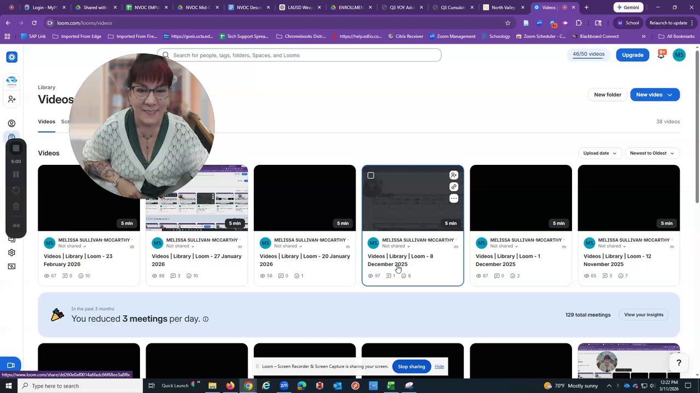The width and height of the screenshot is (700, 393).
Task: Open video titled Loom - 23 February 2026
Action: (x=78, y=260)
